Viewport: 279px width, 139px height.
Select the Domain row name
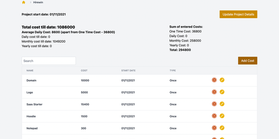coord(31,80)
